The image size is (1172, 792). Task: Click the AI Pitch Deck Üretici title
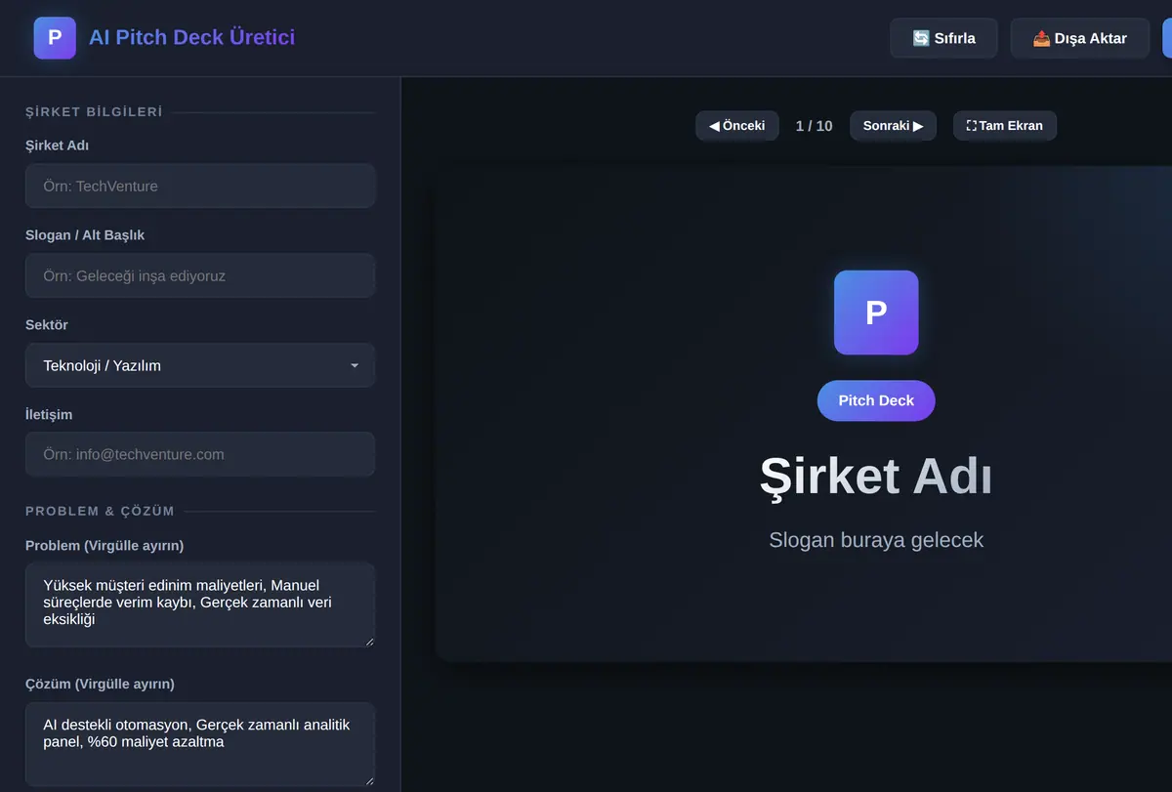click(x=191, y=37)
